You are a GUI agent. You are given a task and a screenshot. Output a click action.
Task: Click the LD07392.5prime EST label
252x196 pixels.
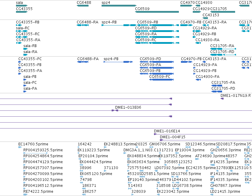169,168
